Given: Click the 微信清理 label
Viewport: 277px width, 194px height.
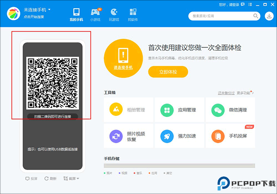Looking at the screenshot, I should [238, 110].
